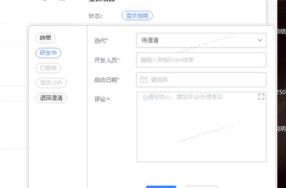286x188 pixels.
Task: Expand the 迭代 dropdown chevron arrow
Action: pos(260,40)
